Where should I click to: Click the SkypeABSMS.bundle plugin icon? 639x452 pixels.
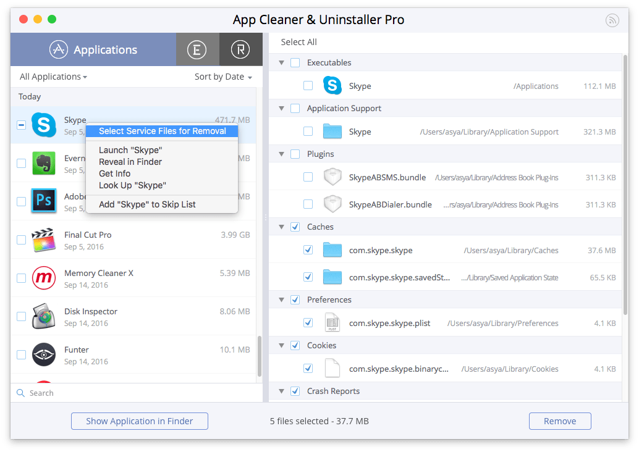click(332, 177)
